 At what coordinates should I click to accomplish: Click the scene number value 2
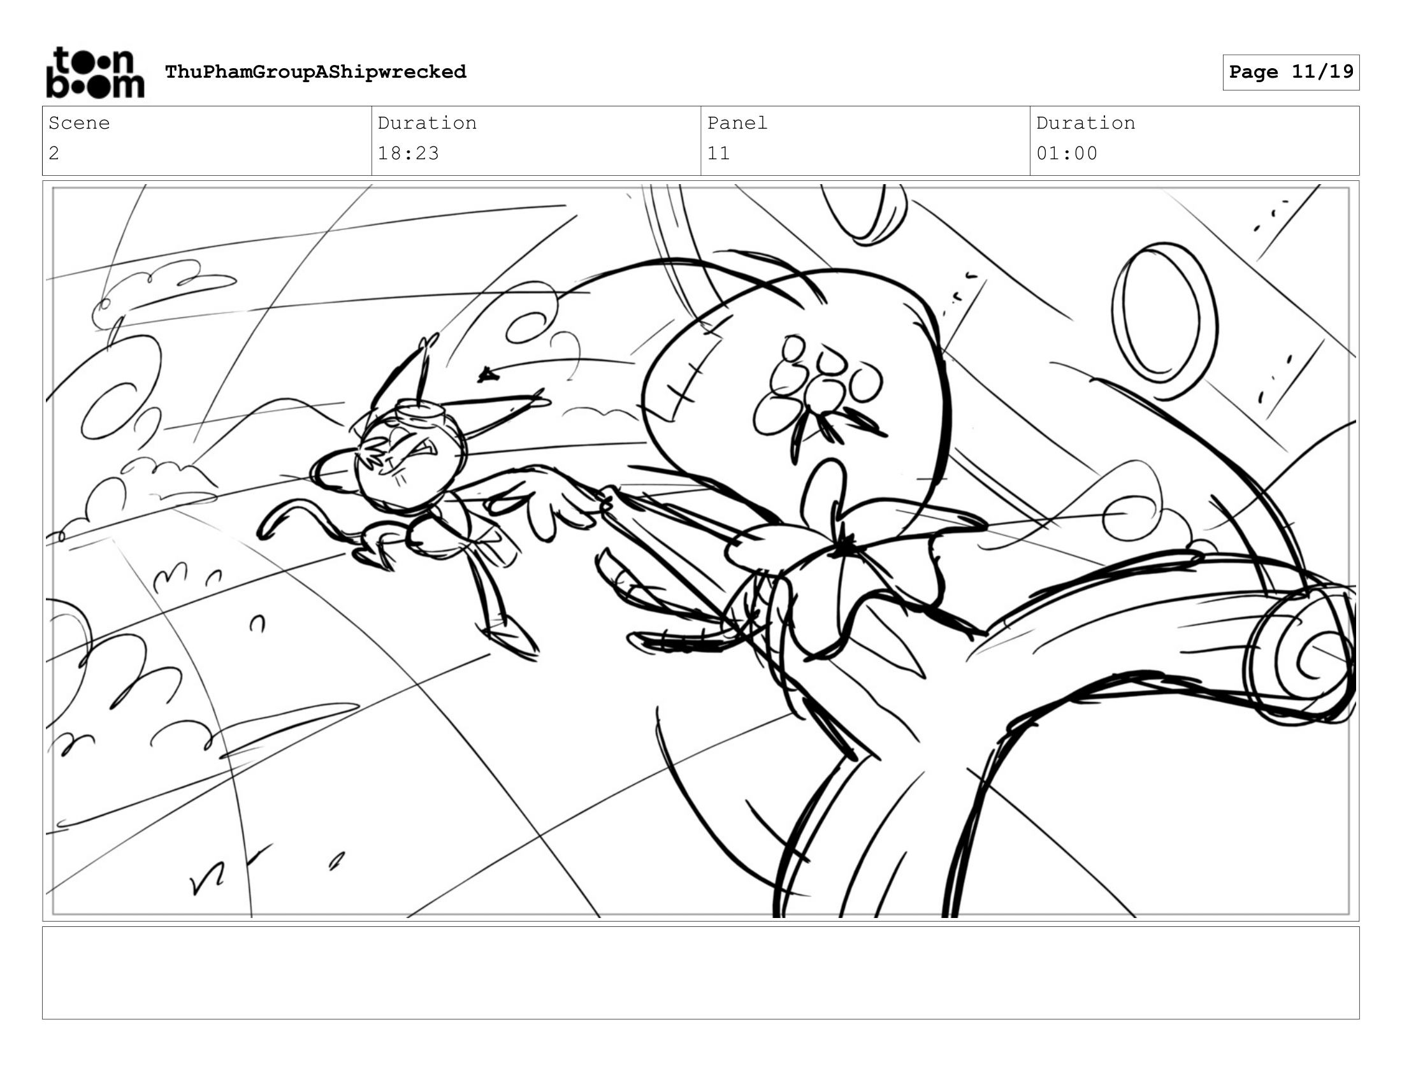(x=54, y=154)
